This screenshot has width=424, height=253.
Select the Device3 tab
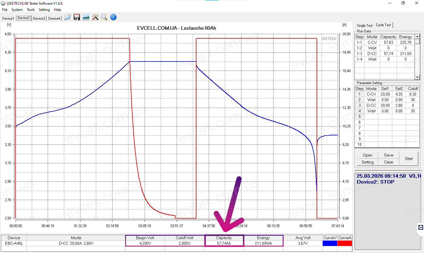click(x=39, y=18)
